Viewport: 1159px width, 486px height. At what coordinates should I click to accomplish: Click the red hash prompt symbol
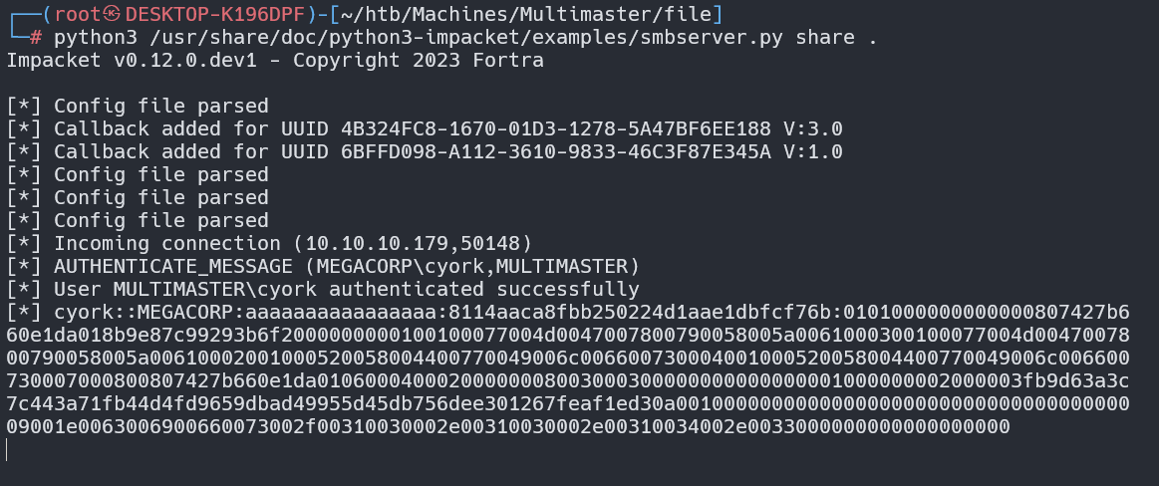click(x=36, y=38)
